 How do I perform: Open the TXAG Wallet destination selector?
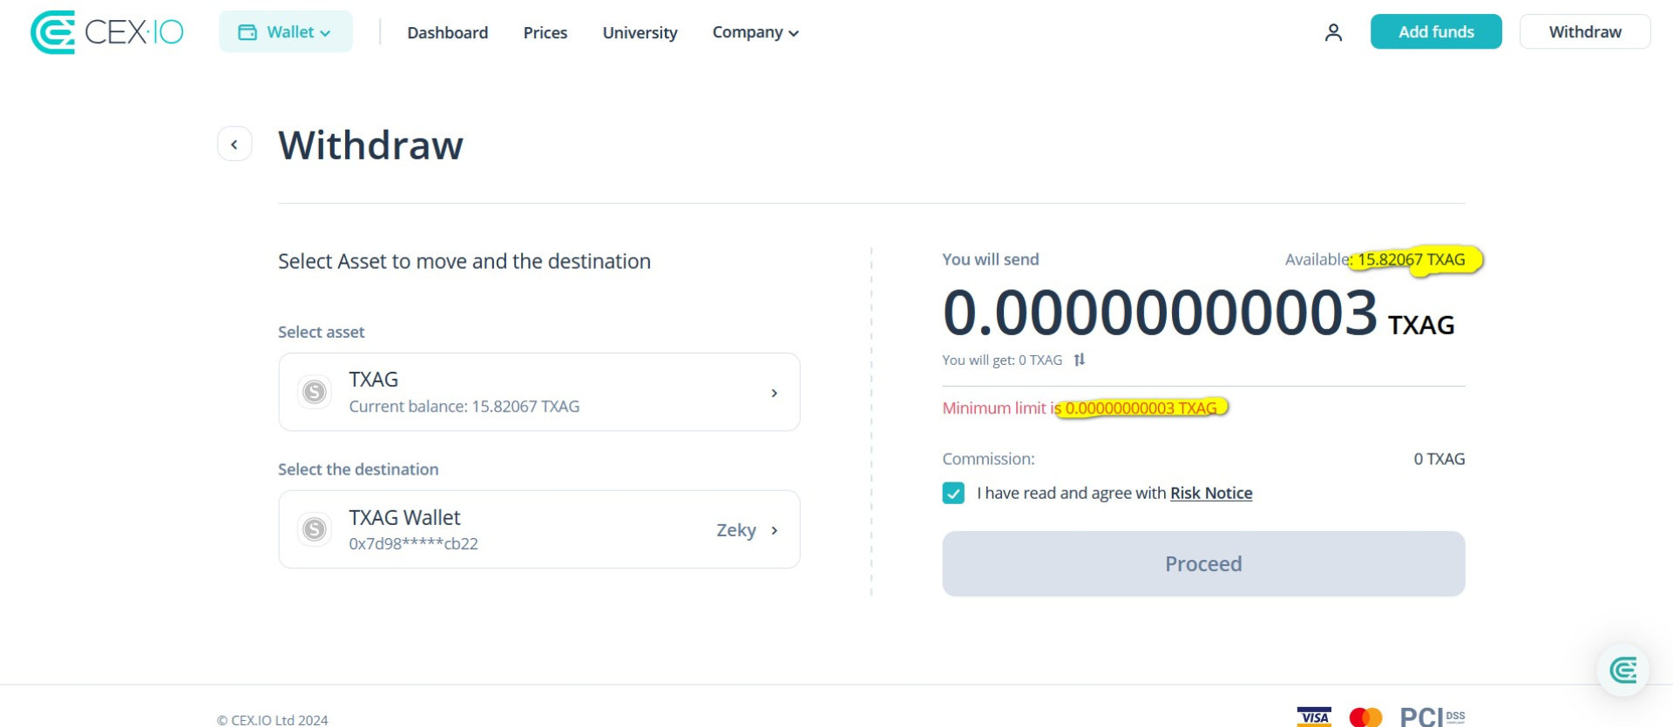click(x=539, y=529)
